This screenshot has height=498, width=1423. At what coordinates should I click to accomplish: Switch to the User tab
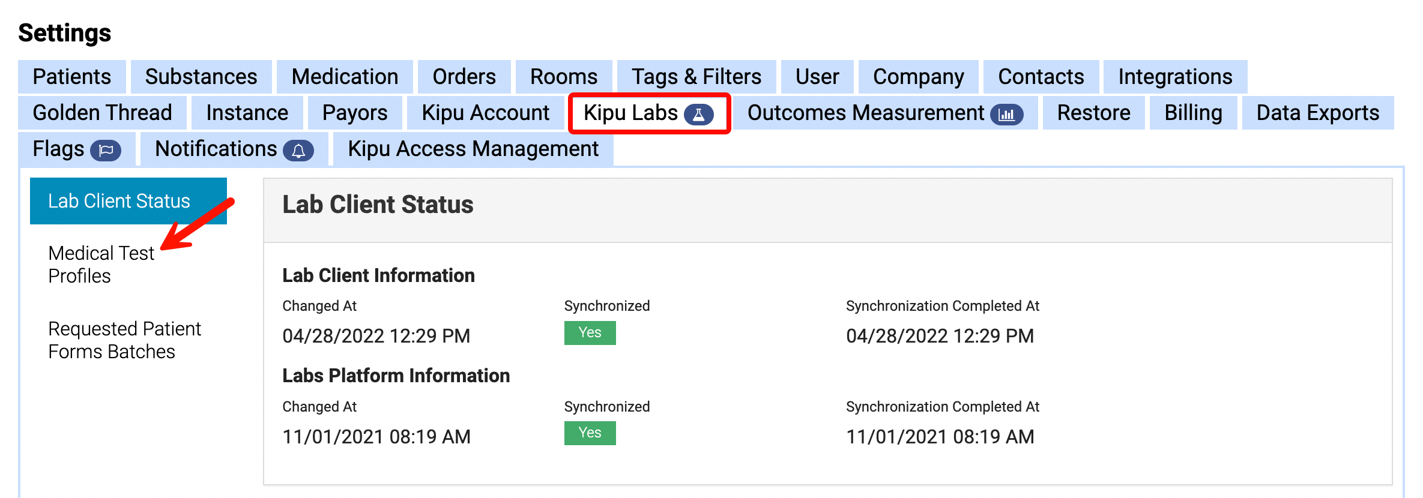(817, 77)
